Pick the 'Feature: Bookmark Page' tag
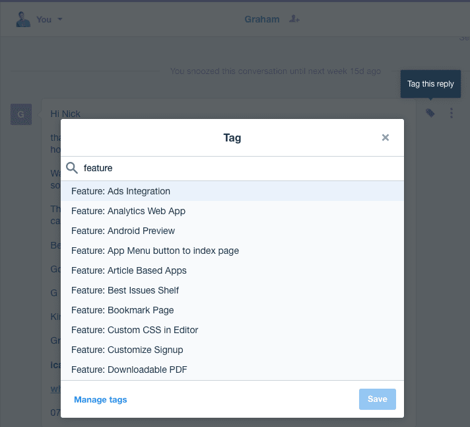The image size is (470, 427). coord(232,310)
